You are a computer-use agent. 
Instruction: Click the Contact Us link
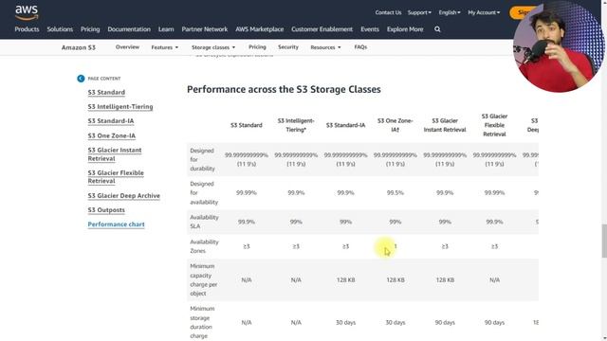pos(388,12)
